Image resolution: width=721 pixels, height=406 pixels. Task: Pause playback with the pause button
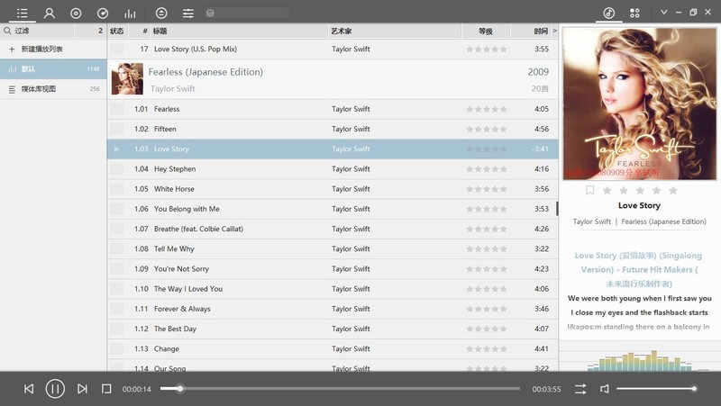(x=55, y=389)
